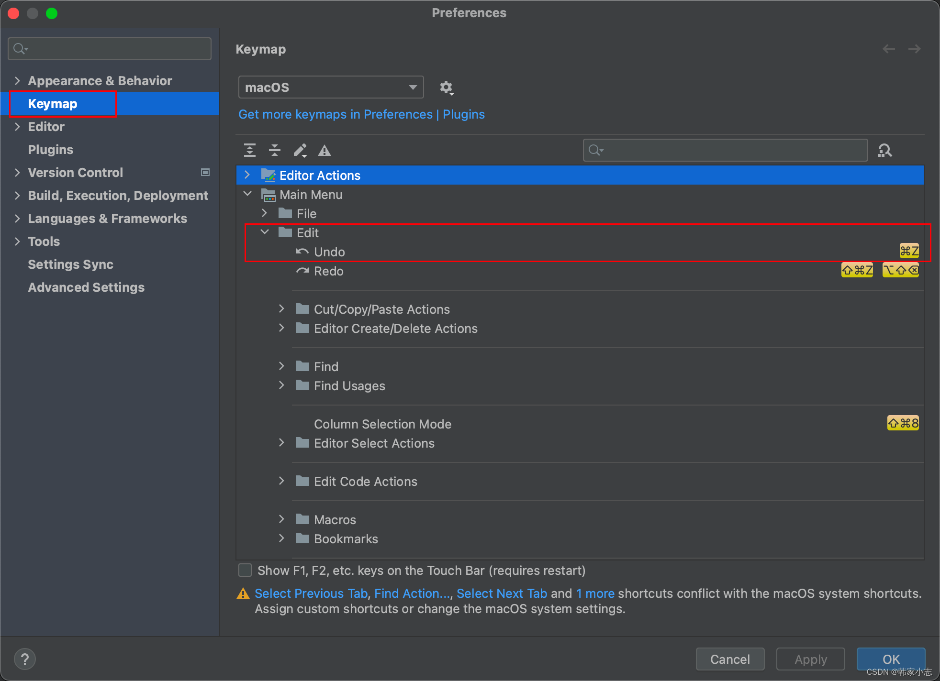Screen dimensions: 940x681
Task: Click the Apply button
Action: (812, 658)
